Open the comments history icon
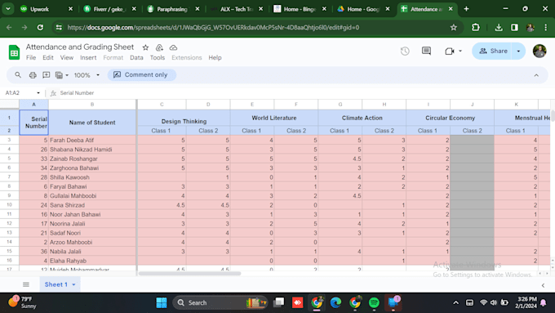 [x=427, y=51]
